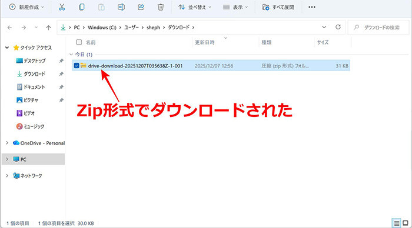Screen dimensions: 412x228
Task: Go back with the left arrow
Action: [x=10, y=28]
